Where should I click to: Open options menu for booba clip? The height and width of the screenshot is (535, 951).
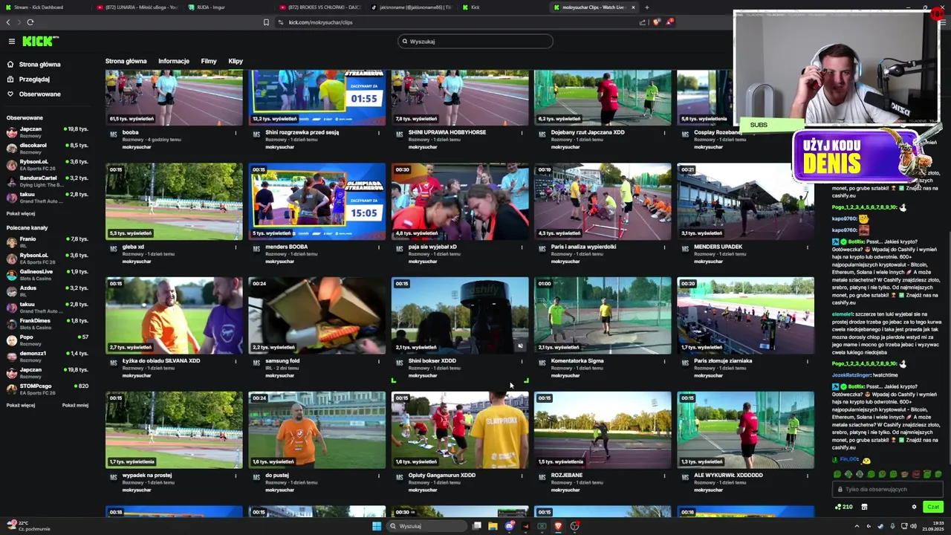coord(236,133)
